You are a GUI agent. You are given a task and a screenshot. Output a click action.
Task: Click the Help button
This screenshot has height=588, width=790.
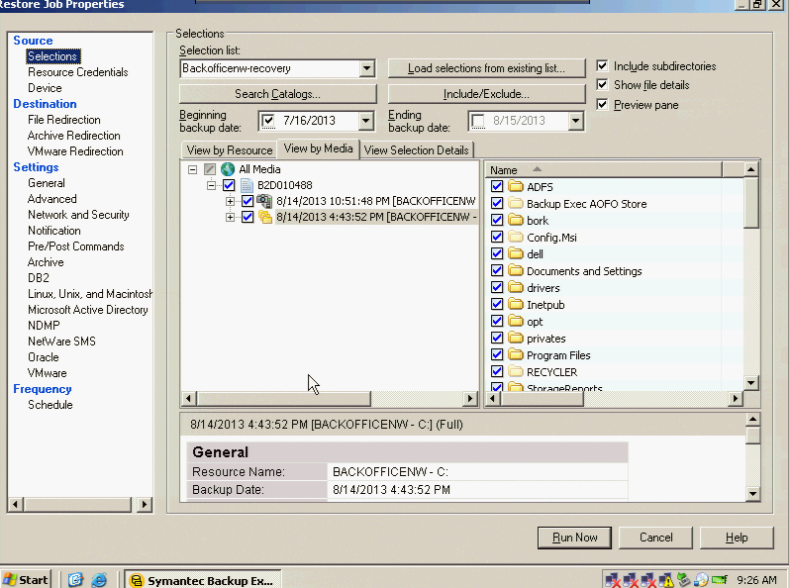[x=737, y=538]
